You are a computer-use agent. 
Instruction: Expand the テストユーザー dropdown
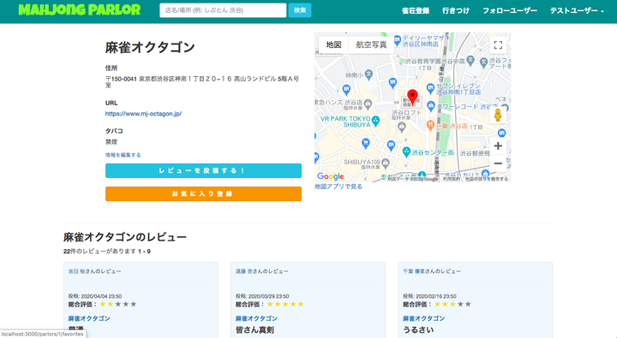click(577, 11)
